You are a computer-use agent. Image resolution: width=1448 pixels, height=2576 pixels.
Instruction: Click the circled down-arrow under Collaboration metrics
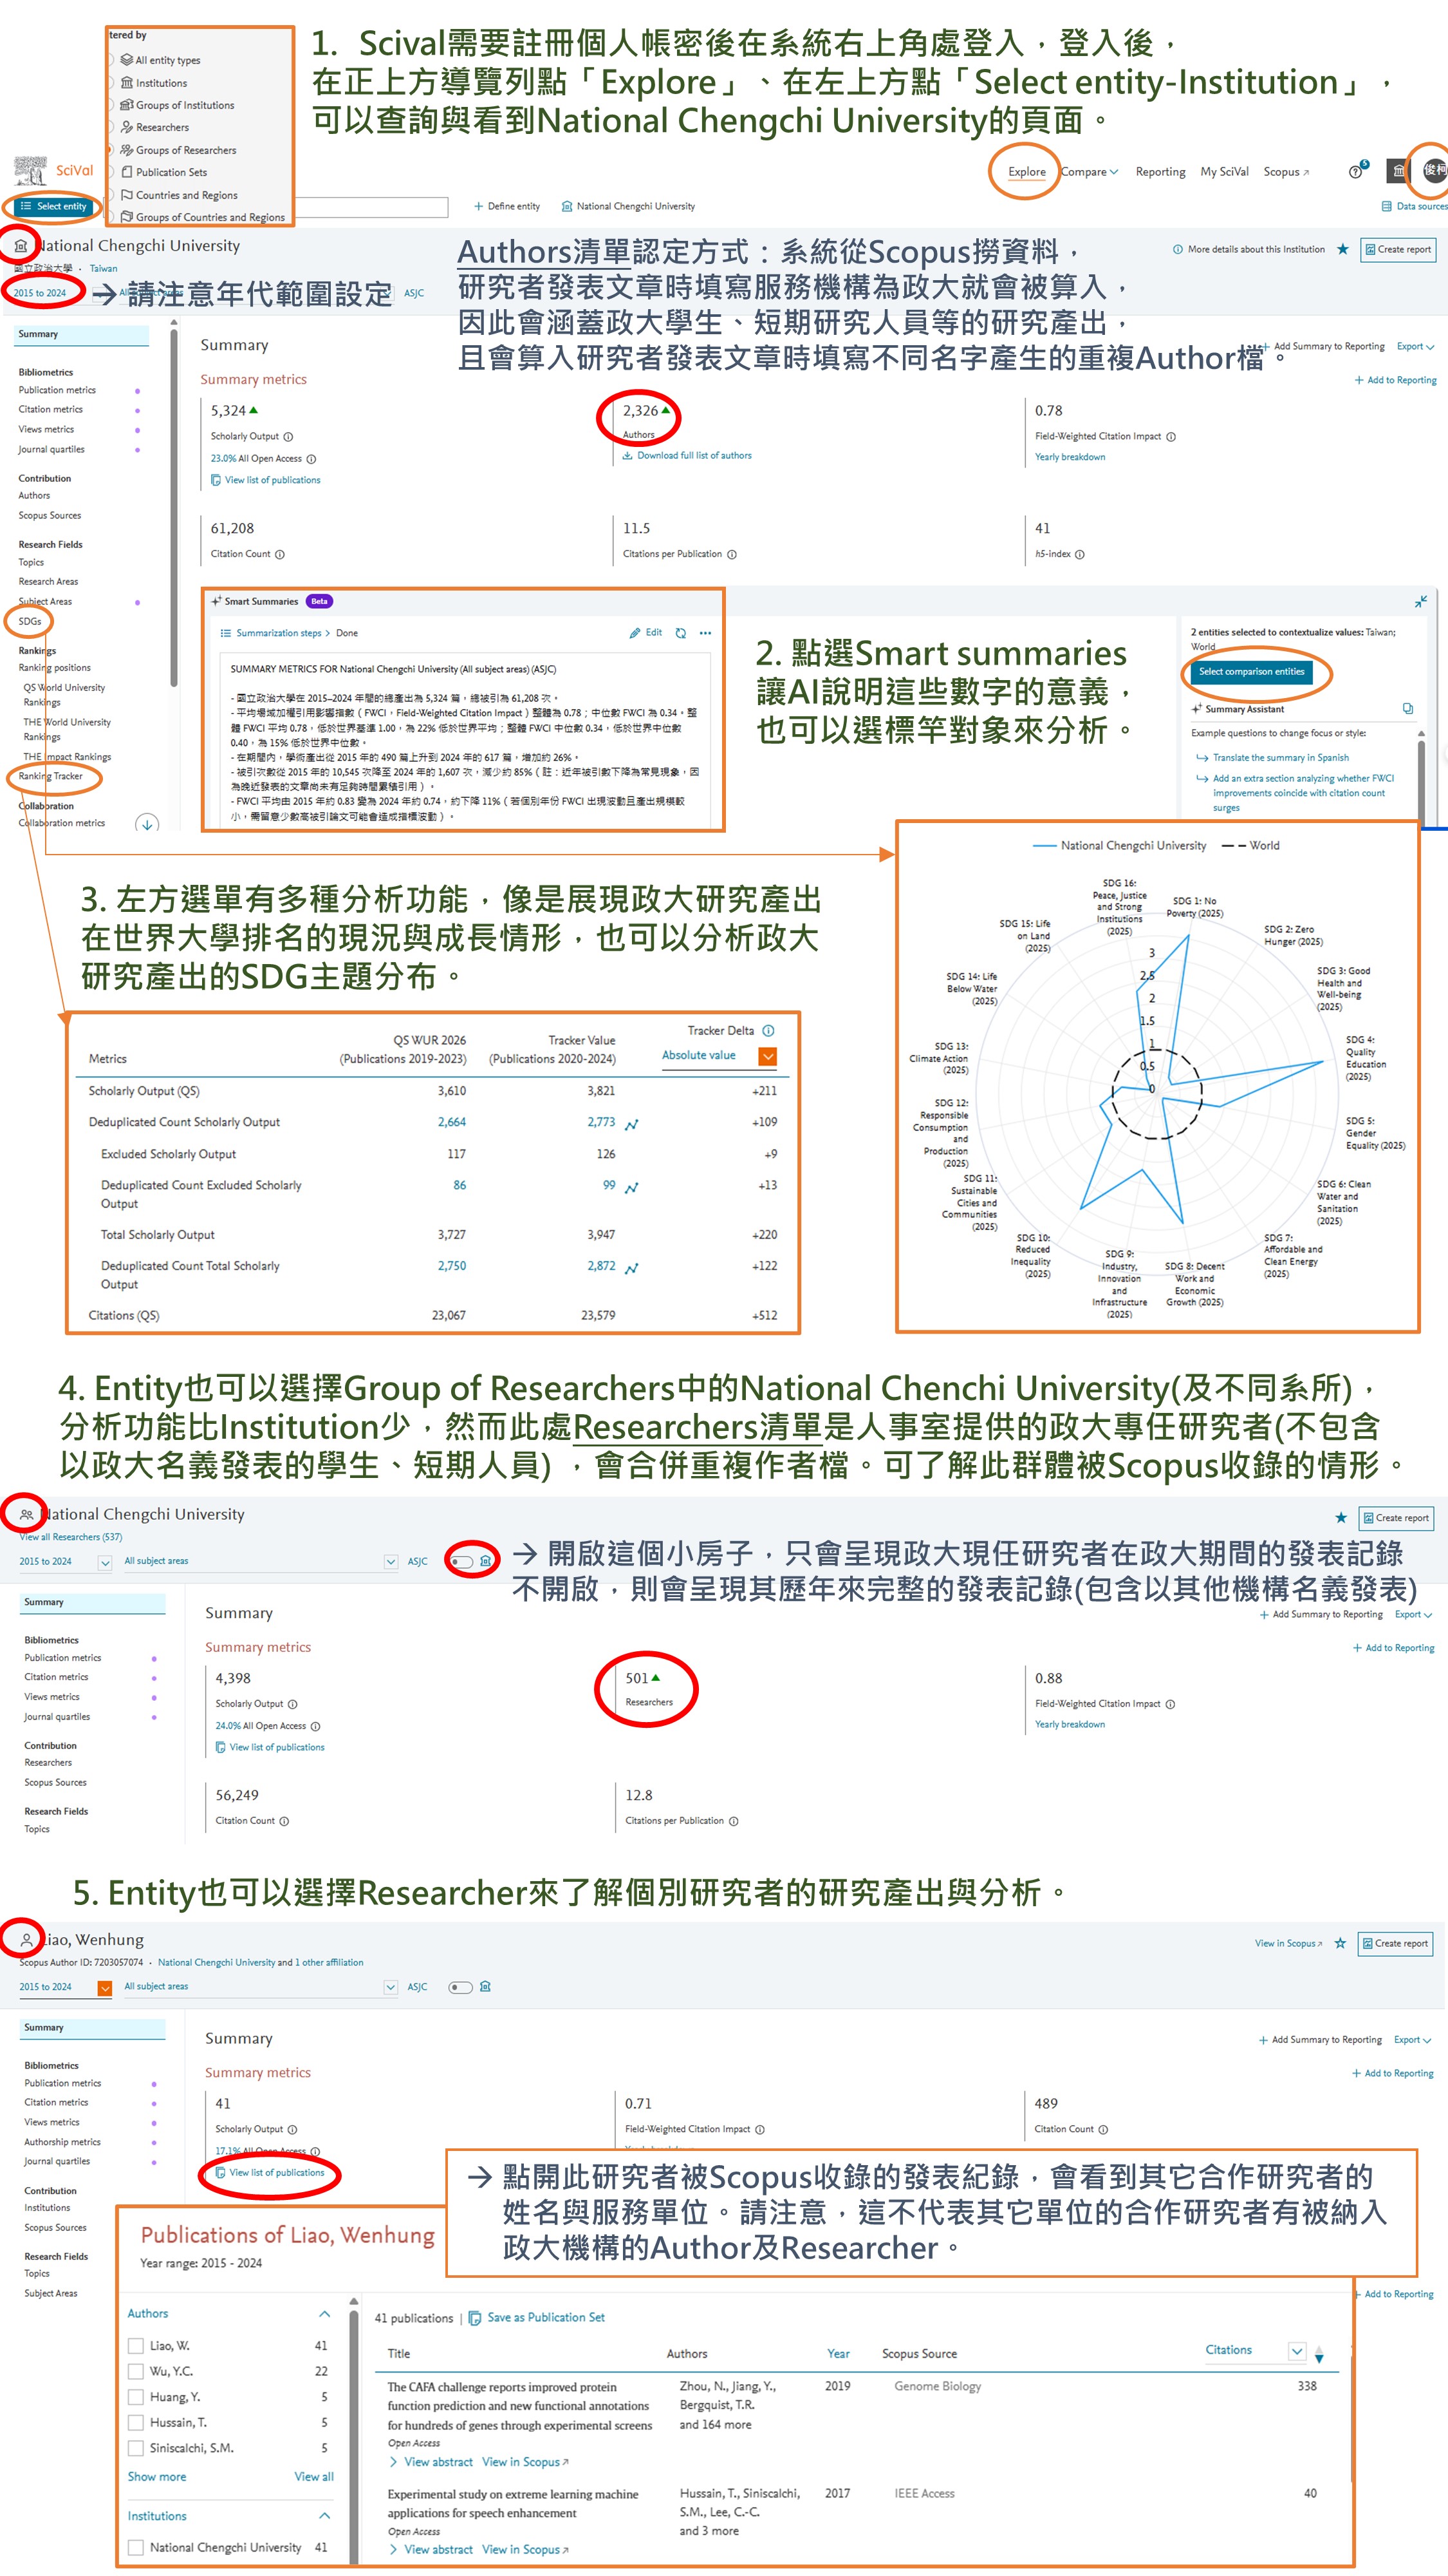click(147, 825)
